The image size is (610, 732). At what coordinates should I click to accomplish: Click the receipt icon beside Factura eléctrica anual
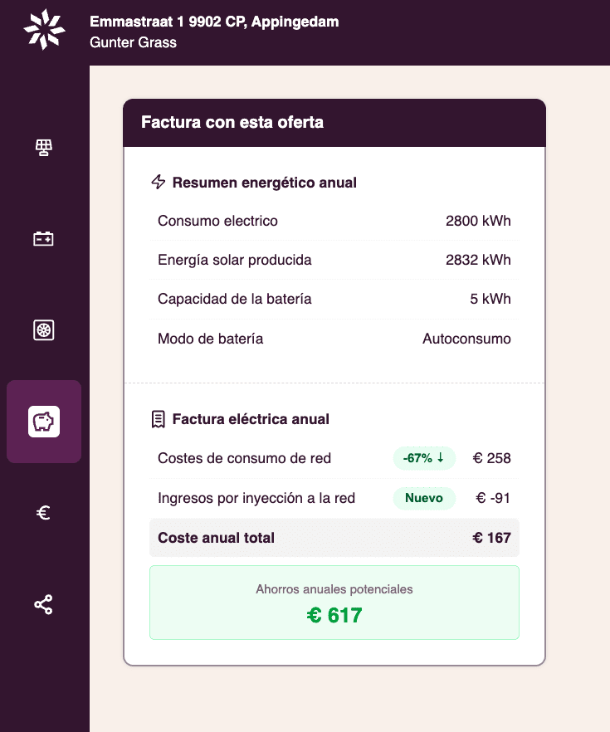(159, 419)
